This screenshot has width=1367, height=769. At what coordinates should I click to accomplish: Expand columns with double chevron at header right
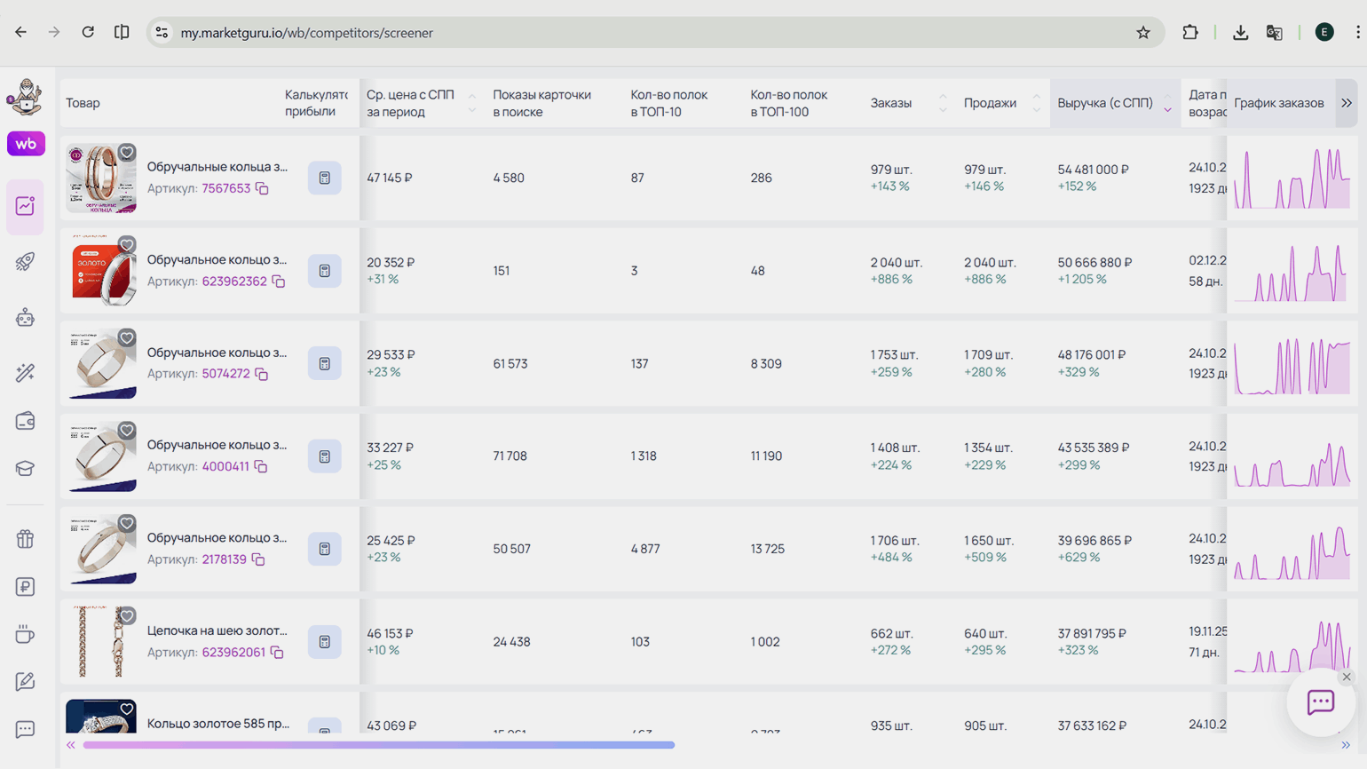(1347, 103)
